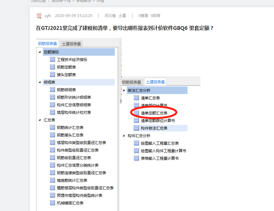
Task: Click the report icon beside 清单定额部位计算书
Action: pos(137,120)
